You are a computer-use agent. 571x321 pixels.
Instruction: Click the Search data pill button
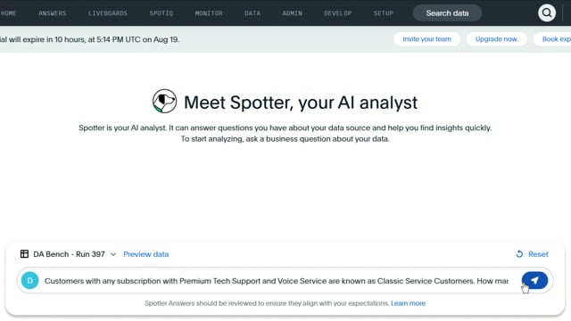[x=447, y=13]
